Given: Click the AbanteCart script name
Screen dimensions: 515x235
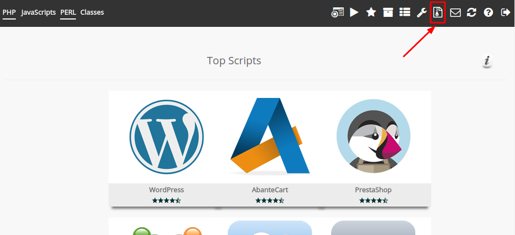Looking at the screenshot, I should click(x=270, y=190).
